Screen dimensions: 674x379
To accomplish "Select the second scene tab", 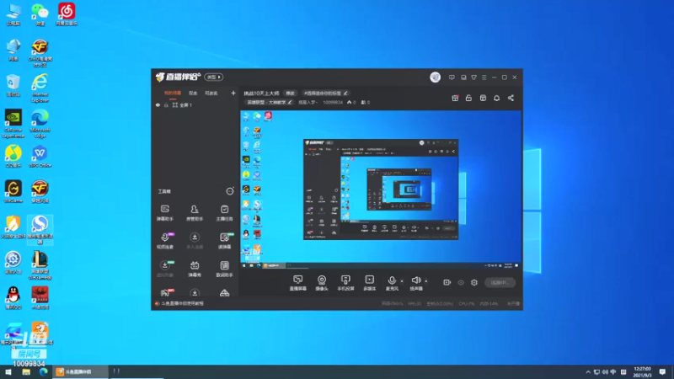I will pyautogui.click(x=193, y=93).
